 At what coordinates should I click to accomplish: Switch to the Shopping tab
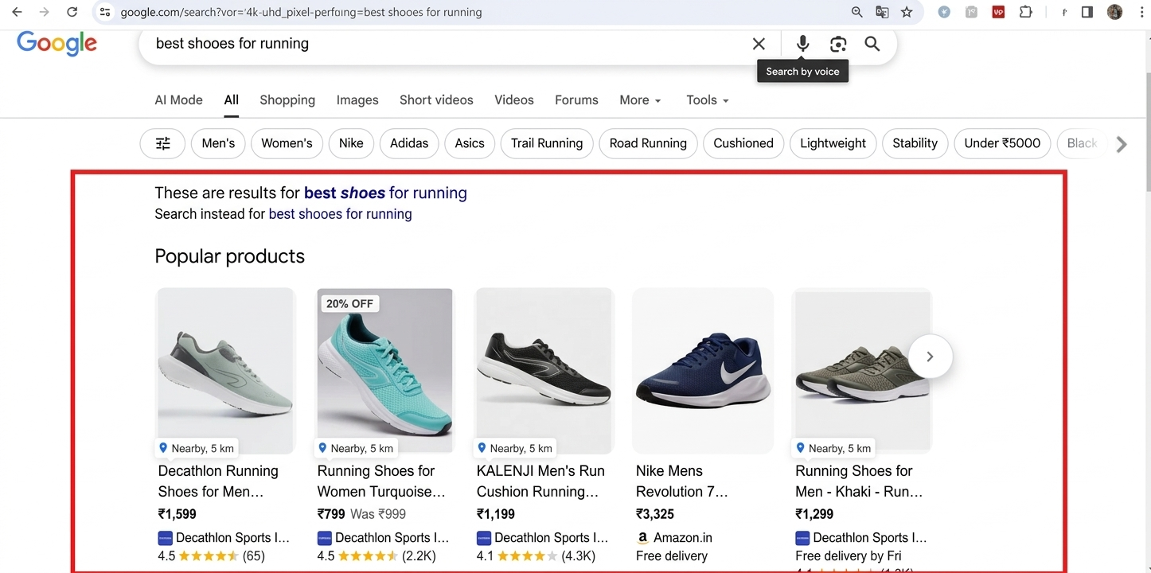click(x=287, y=99)
